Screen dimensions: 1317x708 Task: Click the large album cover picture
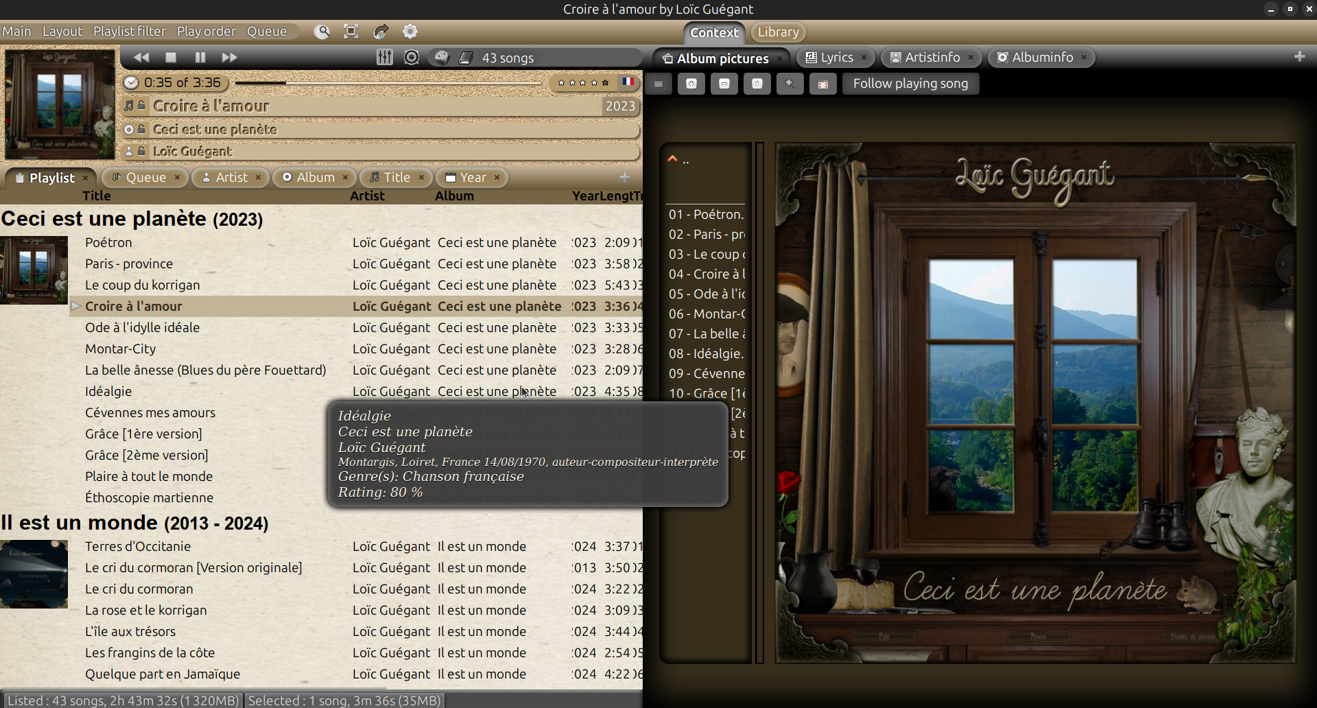tap(1035, 403)
